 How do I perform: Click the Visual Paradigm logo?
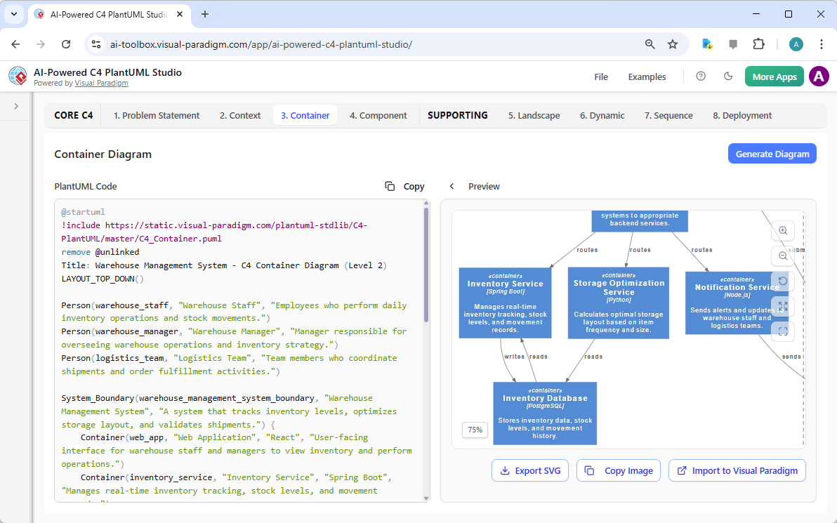[18, 76]
